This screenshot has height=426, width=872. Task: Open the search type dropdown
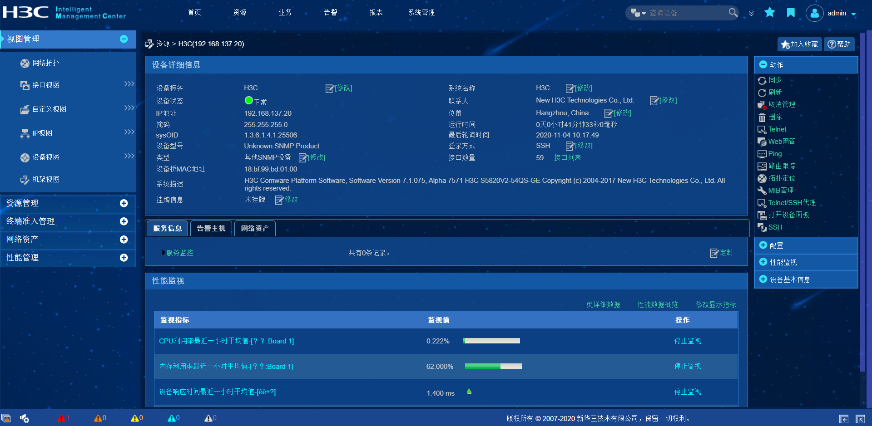point(638,13)
